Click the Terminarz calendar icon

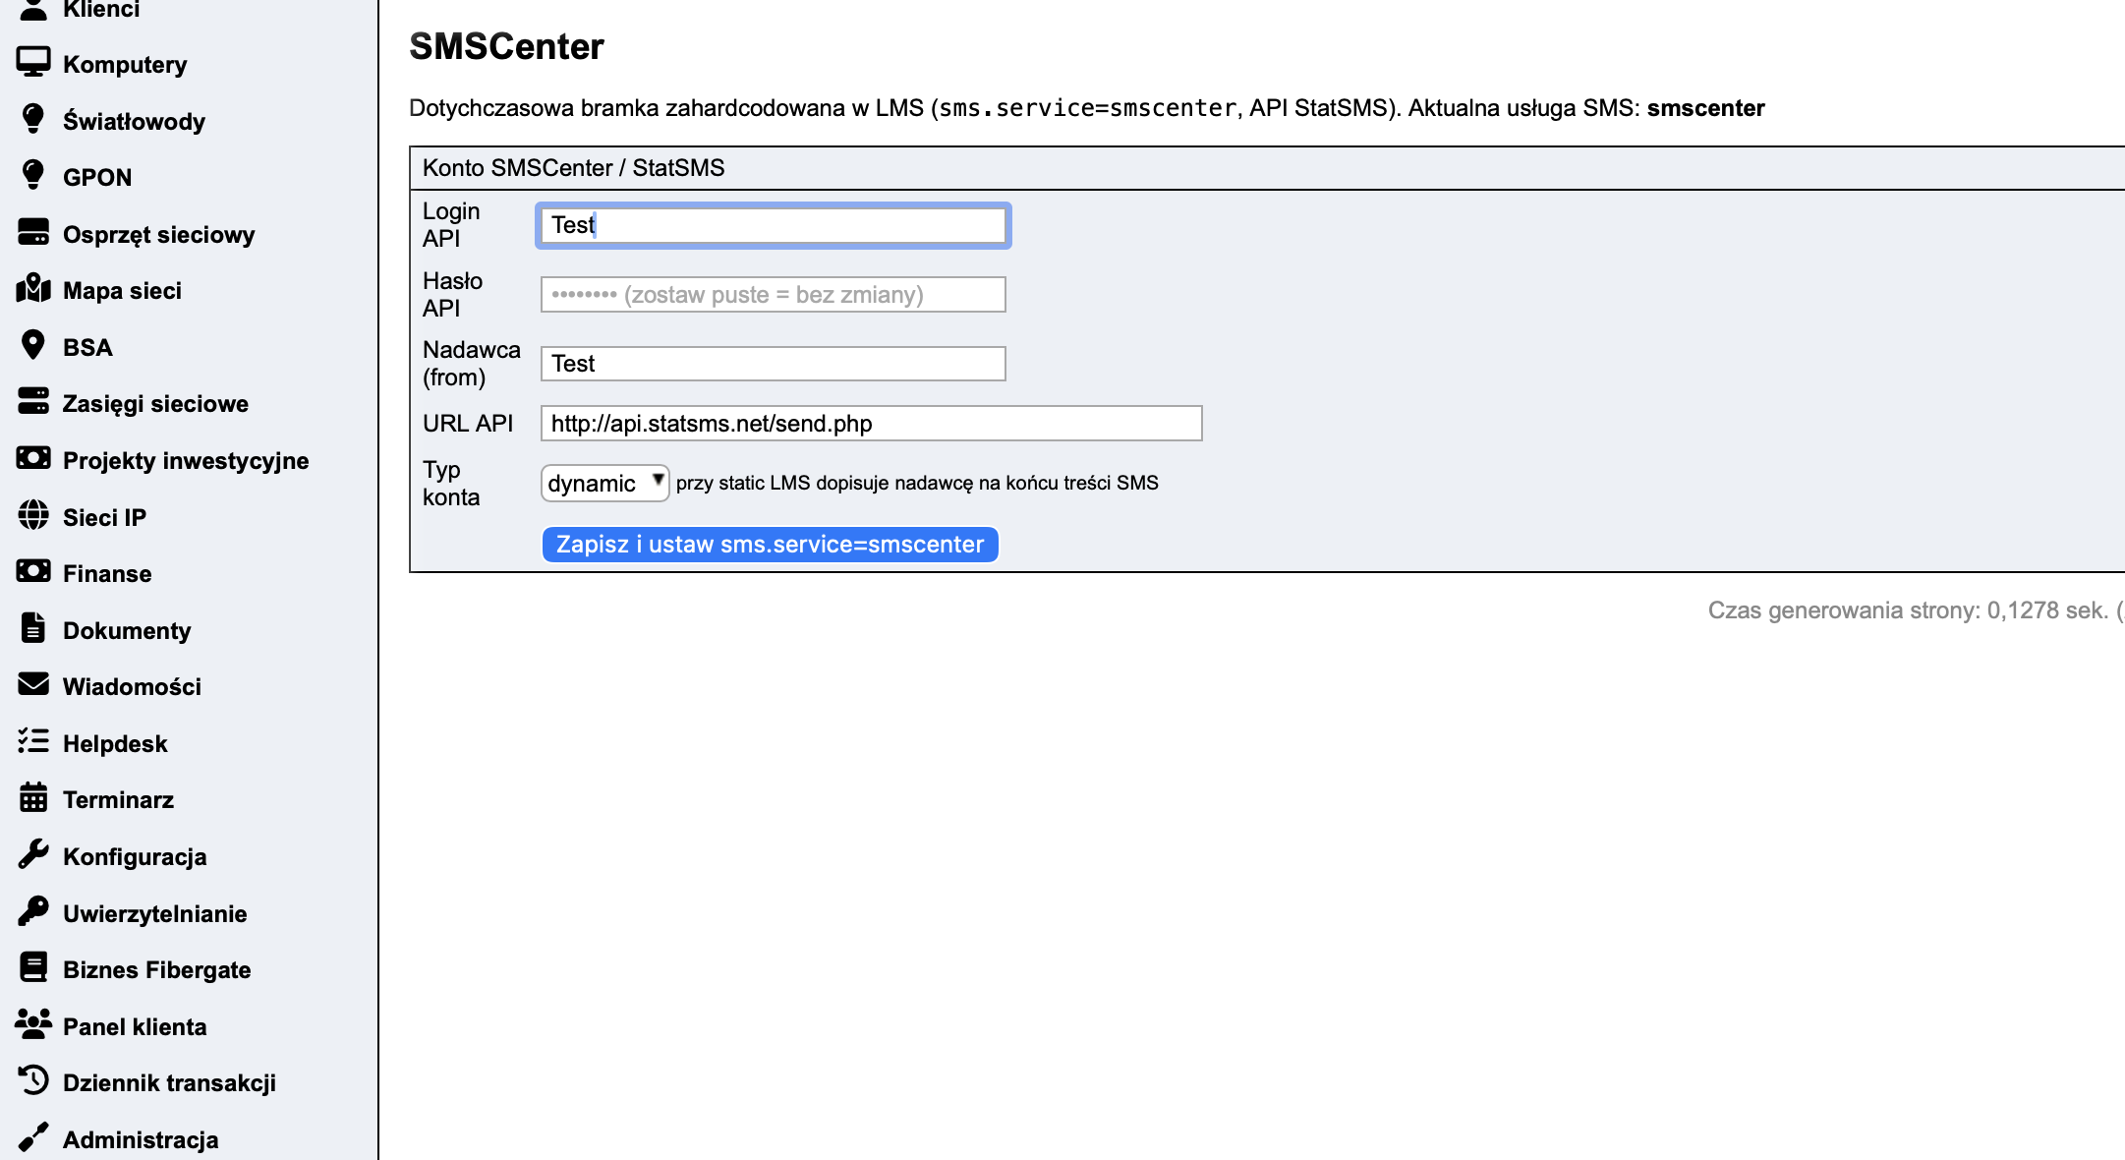33,797
